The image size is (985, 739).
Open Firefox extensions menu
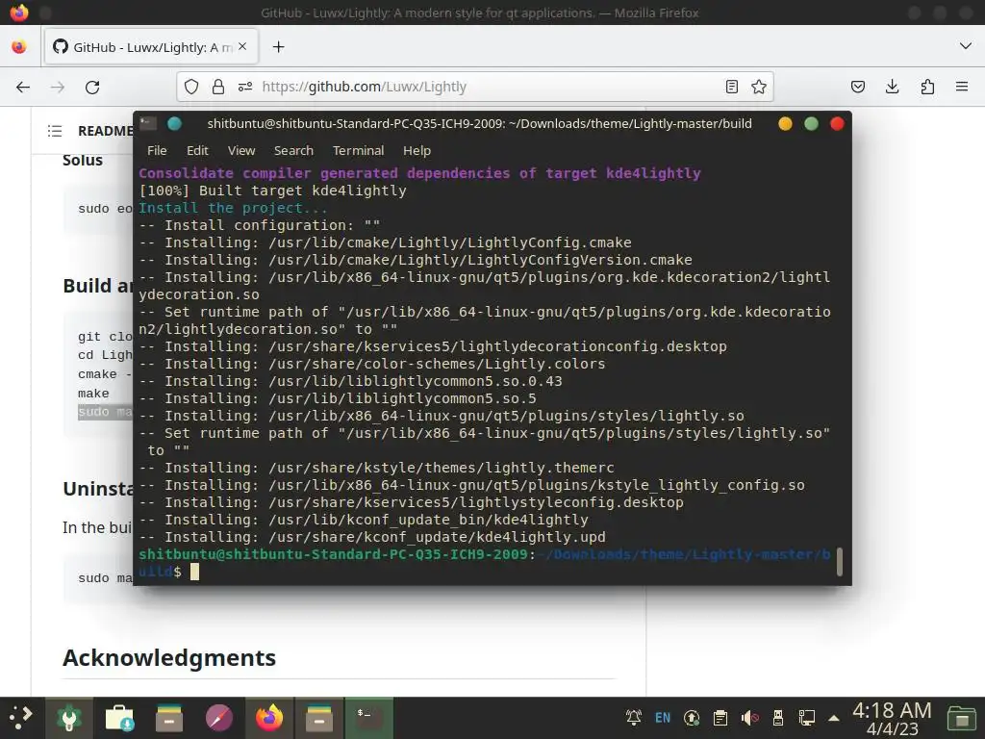click(x=927, y=87)
